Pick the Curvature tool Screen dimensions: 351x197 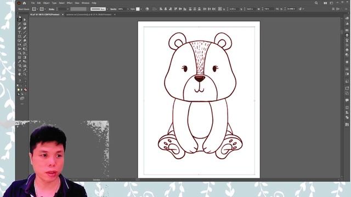pos(25,28)
